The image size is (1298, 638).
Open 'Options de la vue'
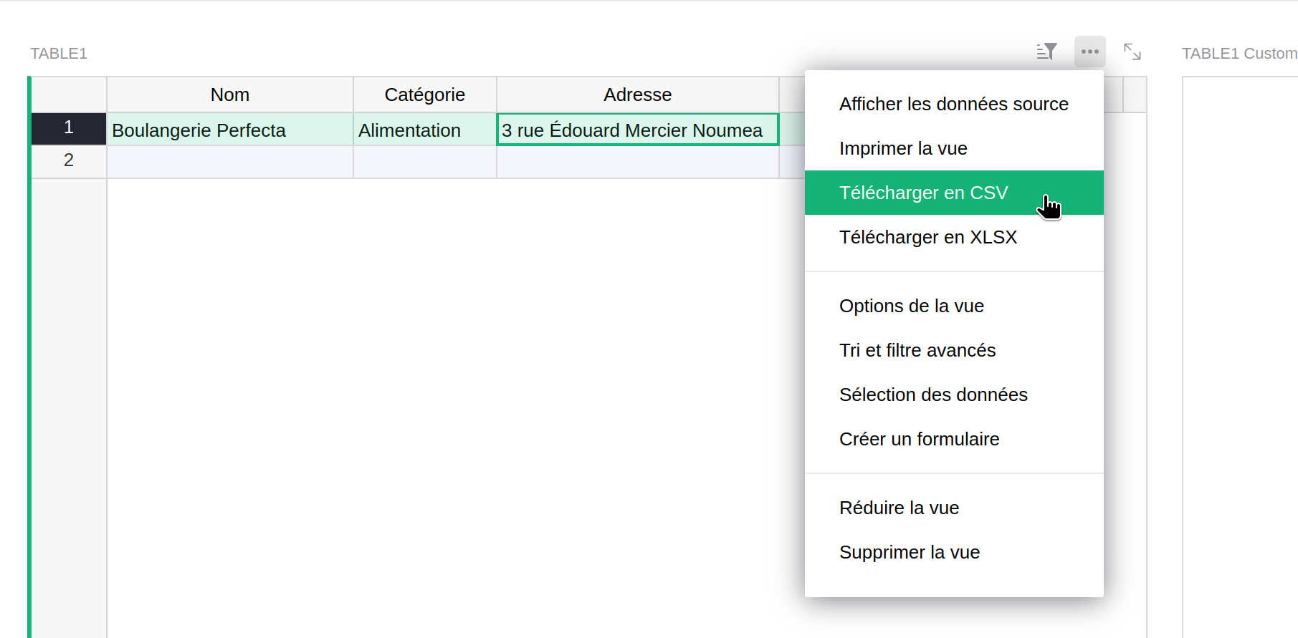[911, 306]
